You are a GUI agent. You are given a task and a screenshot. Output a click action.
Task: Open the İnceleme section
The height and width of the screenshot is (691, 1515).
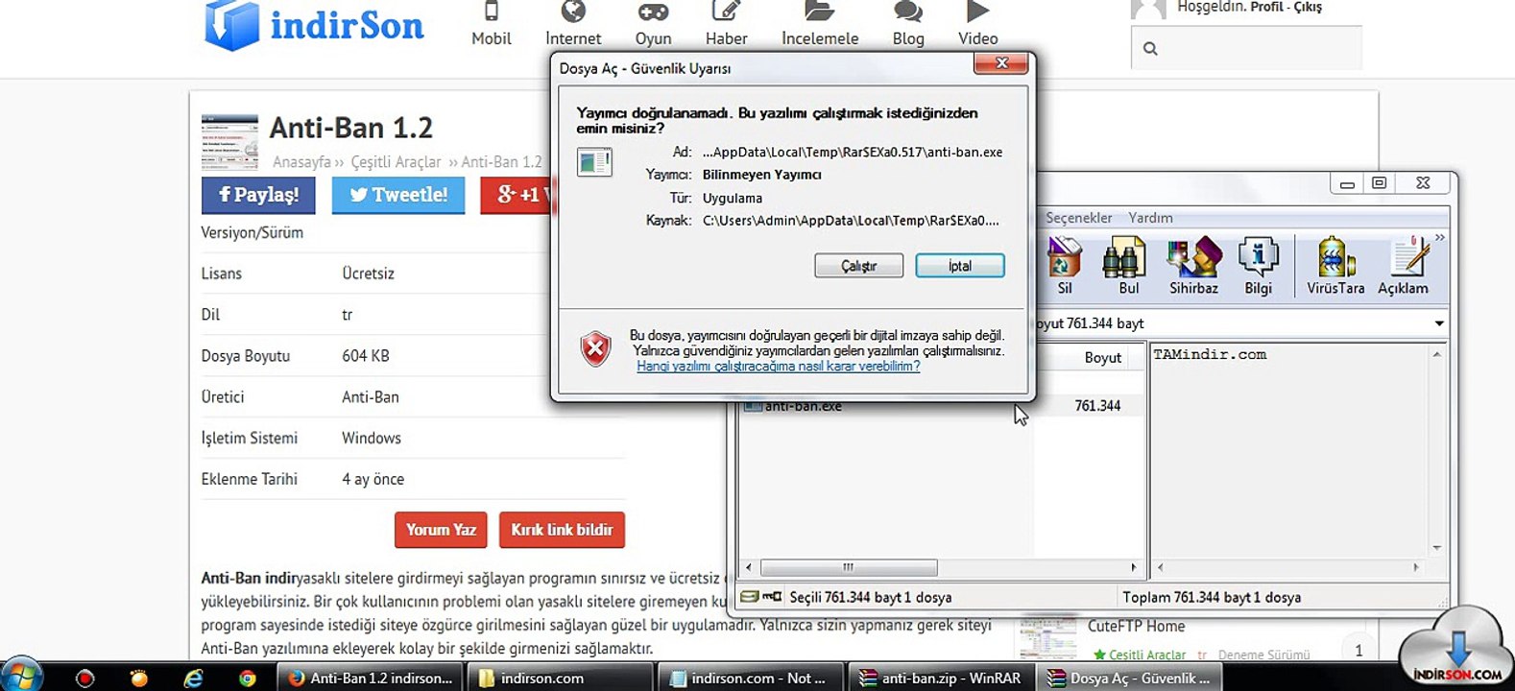(820, 24)
